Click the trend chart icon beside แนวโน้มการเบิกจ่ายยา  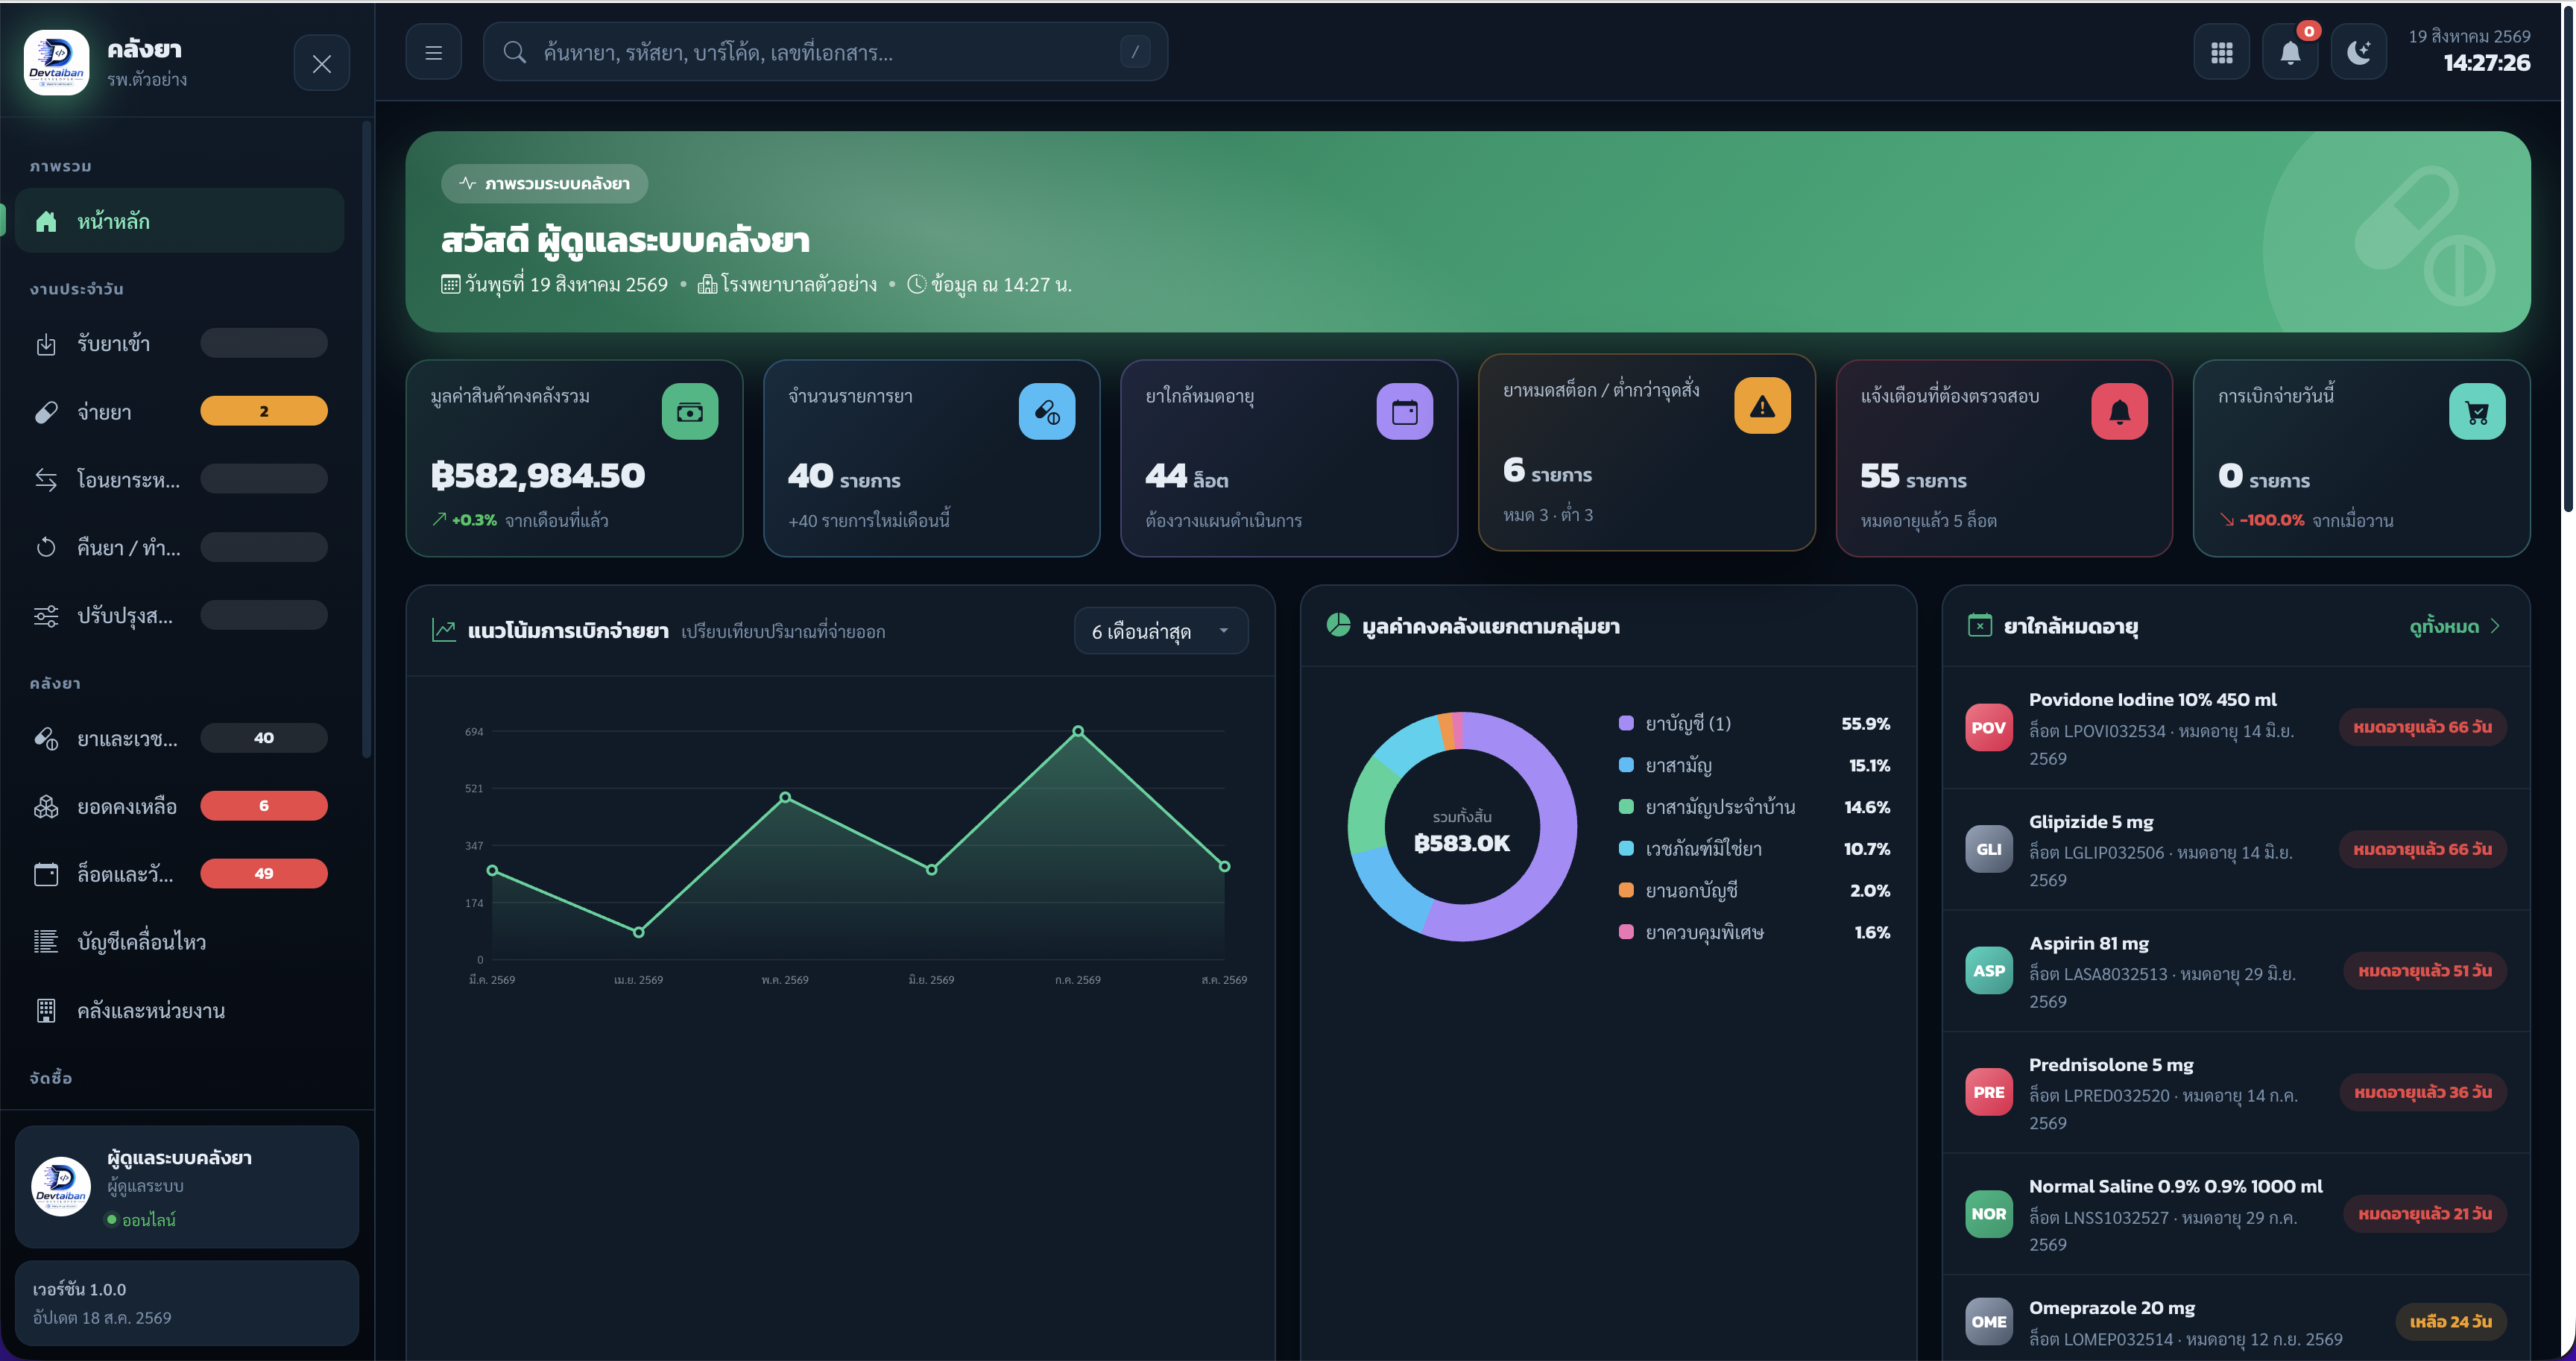444,630
